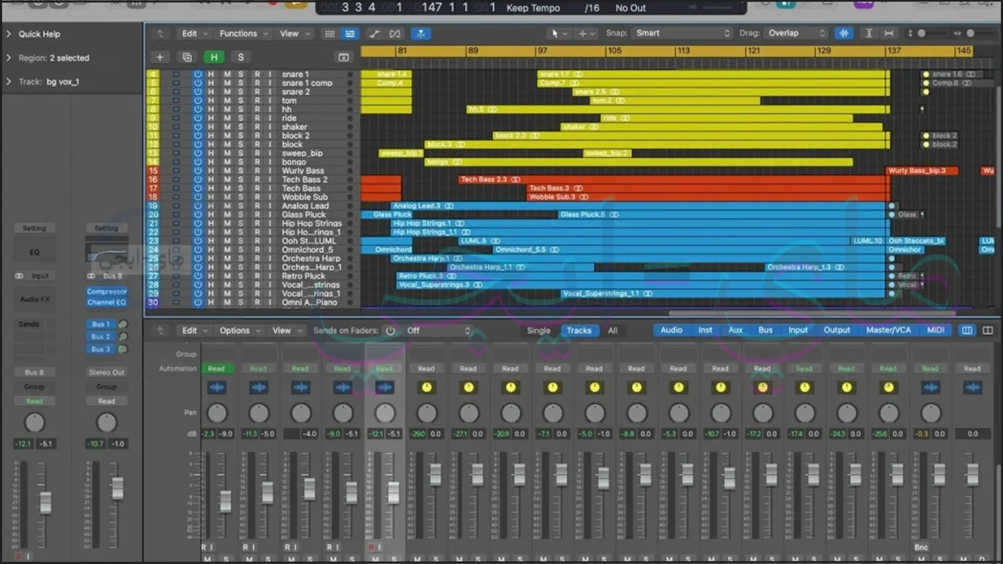Mute the hh track
1003x564 pixels.
click(x=227, y=109)
